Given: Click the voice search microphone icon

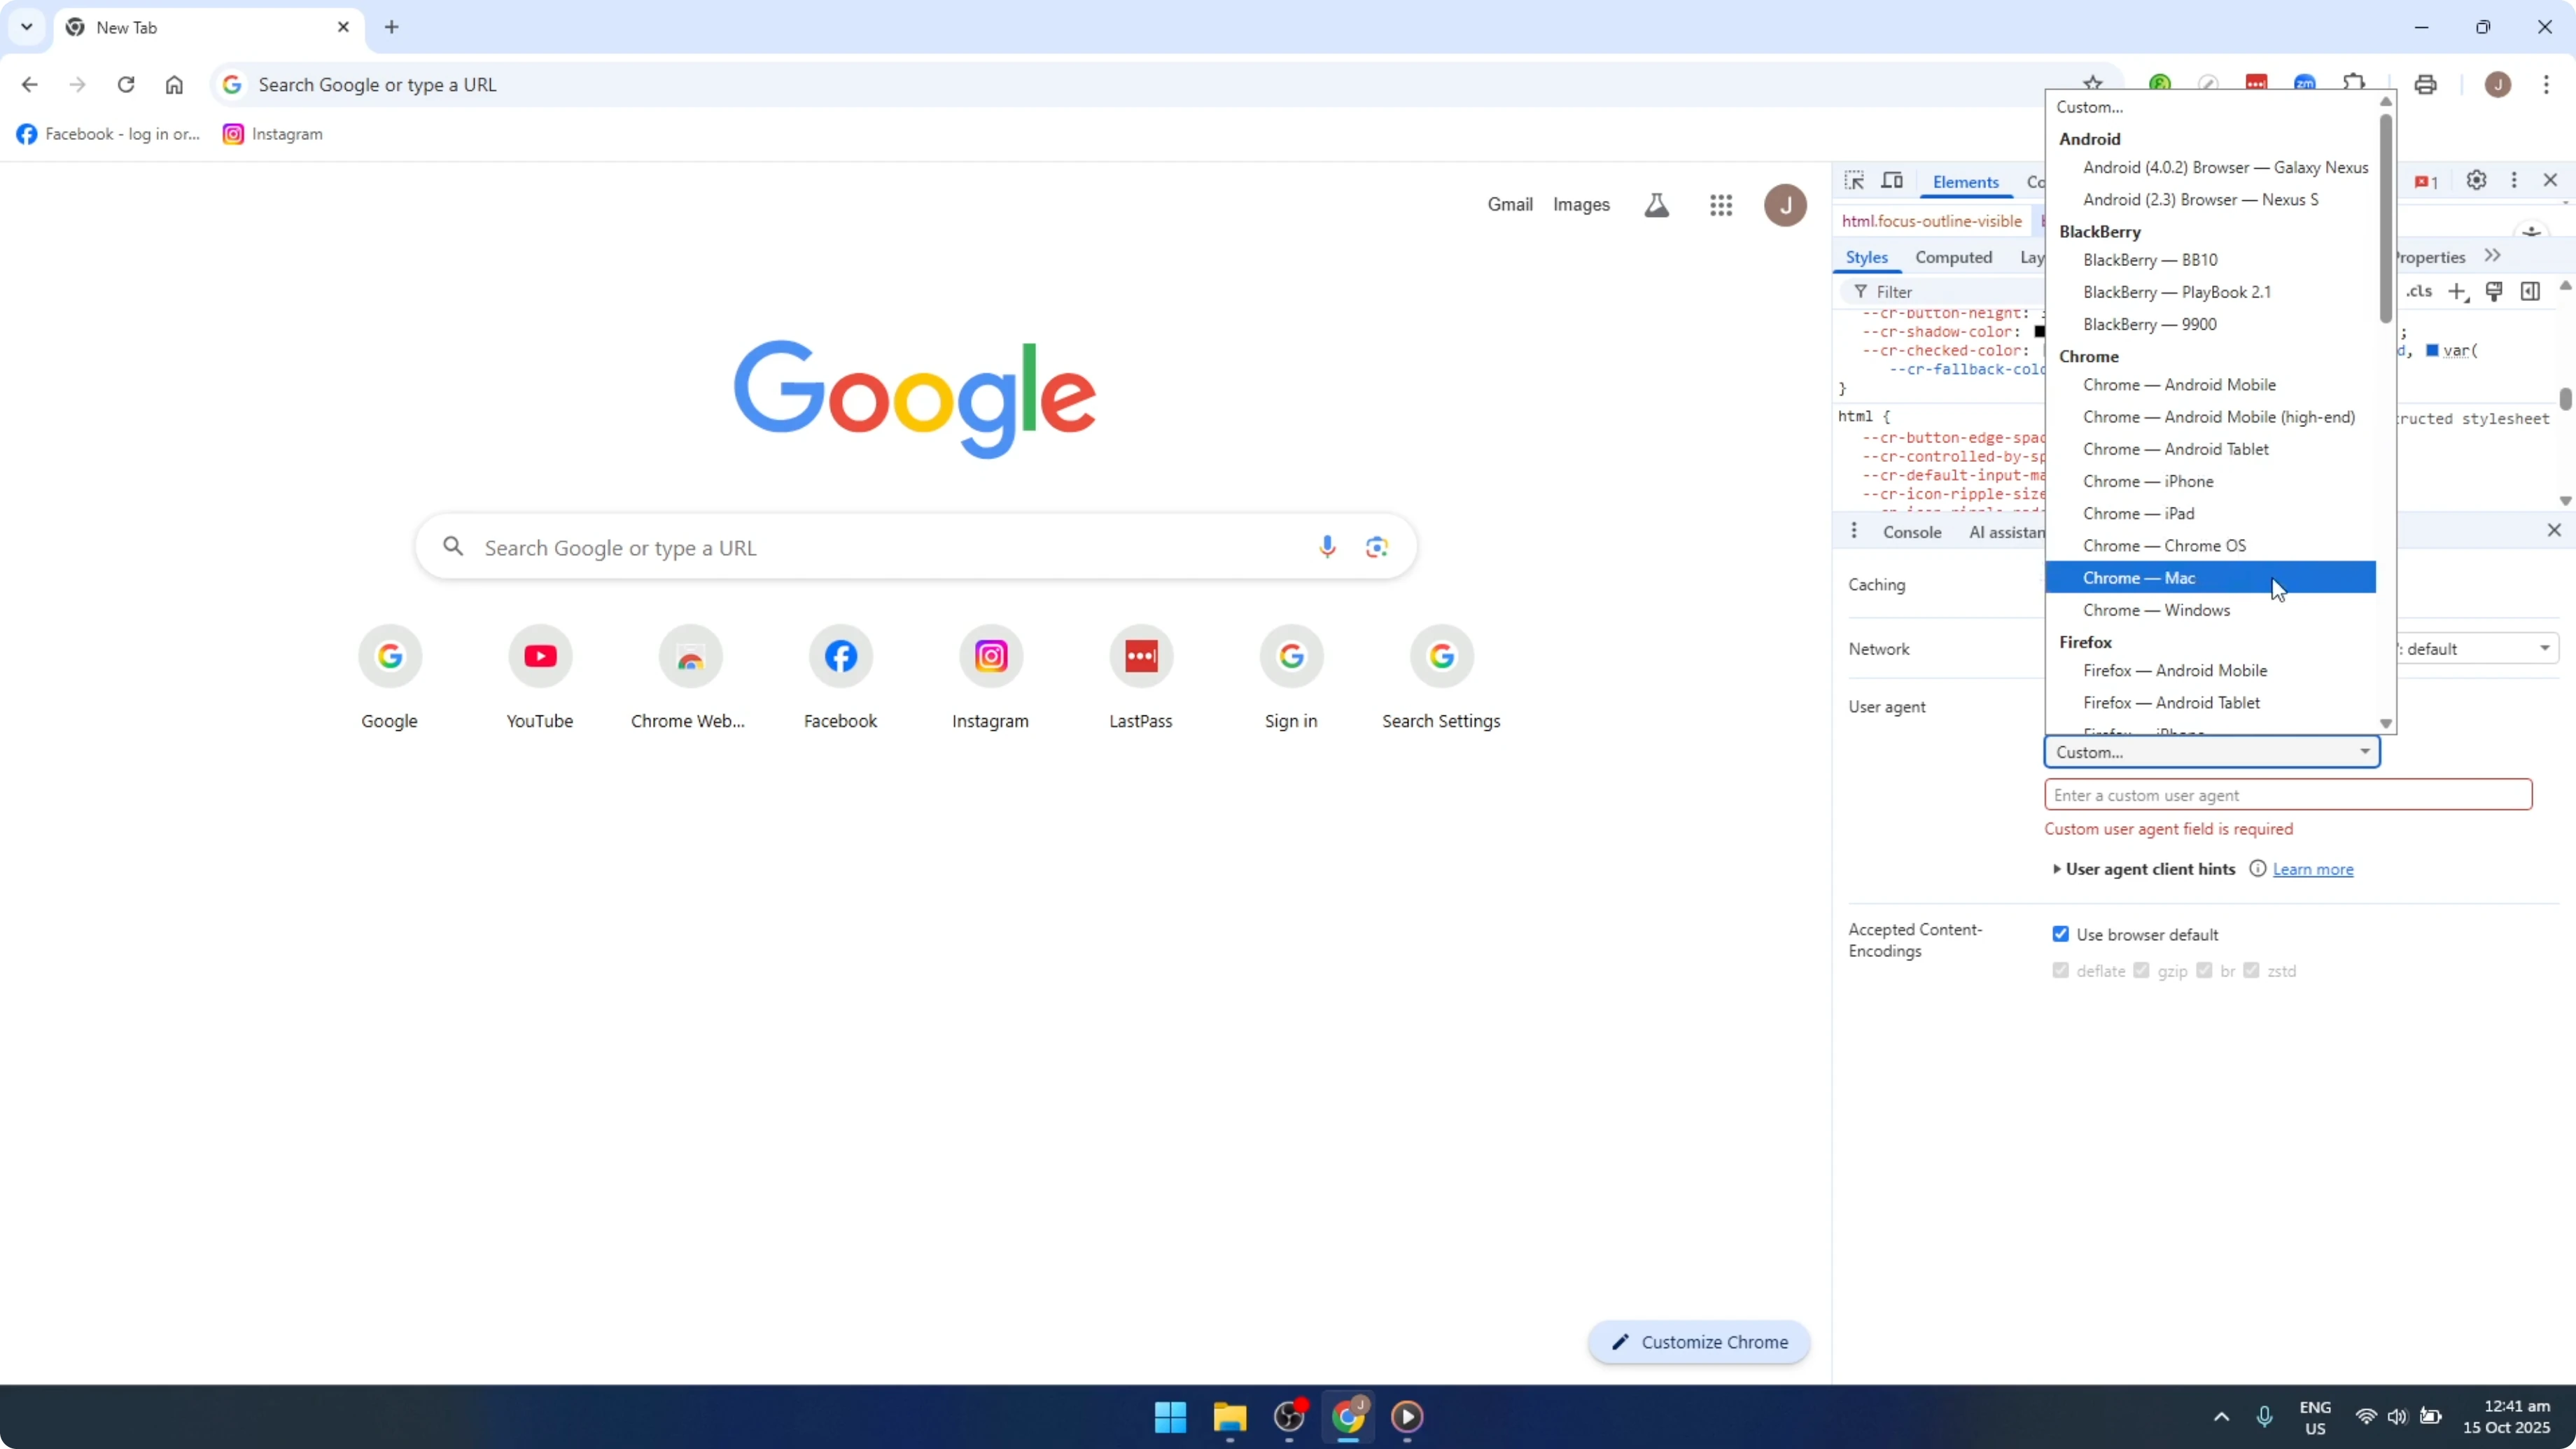Looking at the screenshot, I should click(1327, 546).
